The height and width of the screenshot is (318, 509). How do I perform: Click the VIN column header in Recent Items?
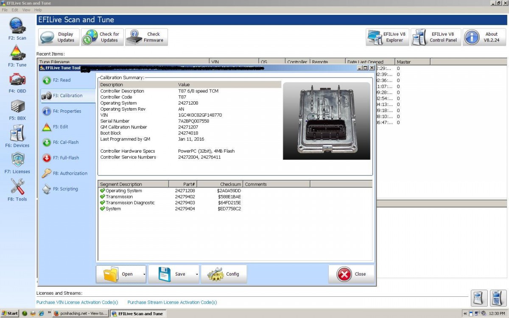(234, 62)
